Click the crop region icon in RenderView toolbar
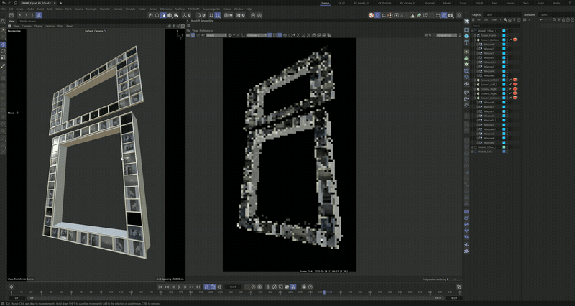 pos(243,35)
